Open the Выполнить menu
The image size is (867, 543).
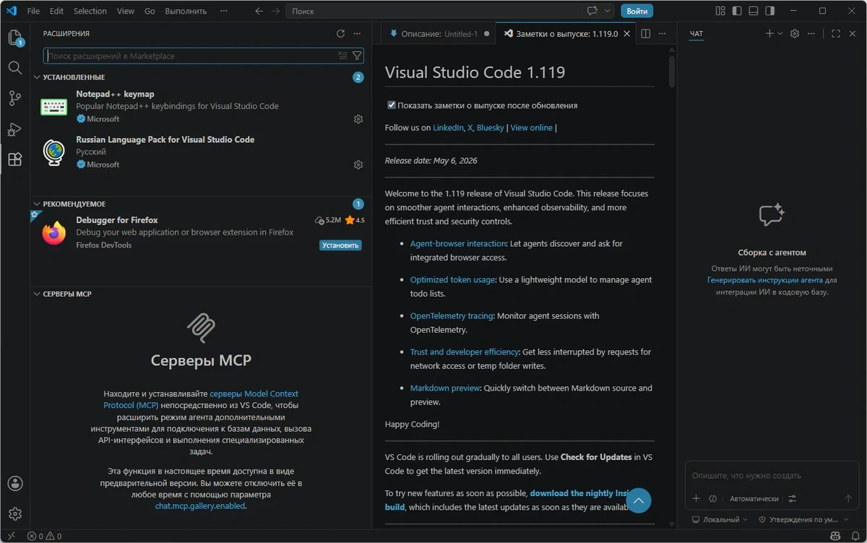tap(186, 11)
